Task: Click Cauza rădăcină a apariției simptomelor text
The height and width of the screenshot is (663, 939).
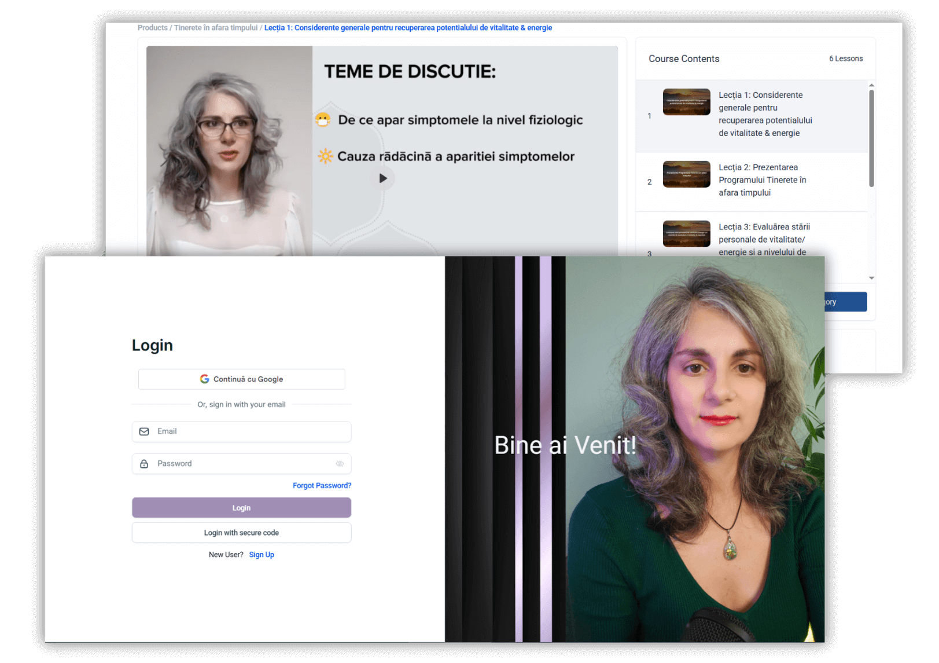Action: click(x=456, y=156)
